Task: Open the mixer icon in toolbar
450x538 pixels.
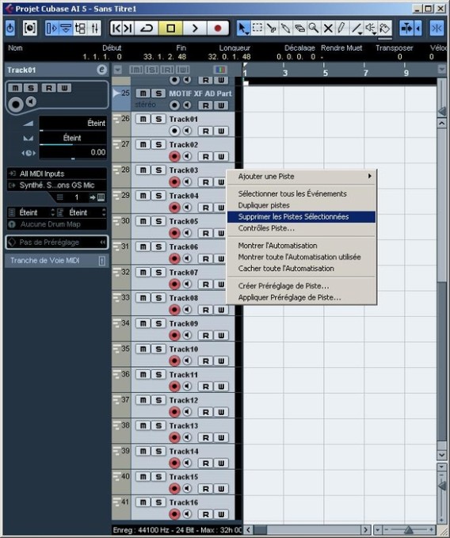Action: [x=95, y=29]
